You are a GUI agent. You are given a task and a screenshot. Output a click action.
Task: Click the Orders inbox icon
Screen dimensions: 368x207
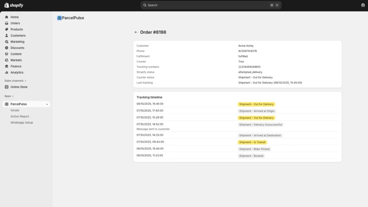(6, 23)
